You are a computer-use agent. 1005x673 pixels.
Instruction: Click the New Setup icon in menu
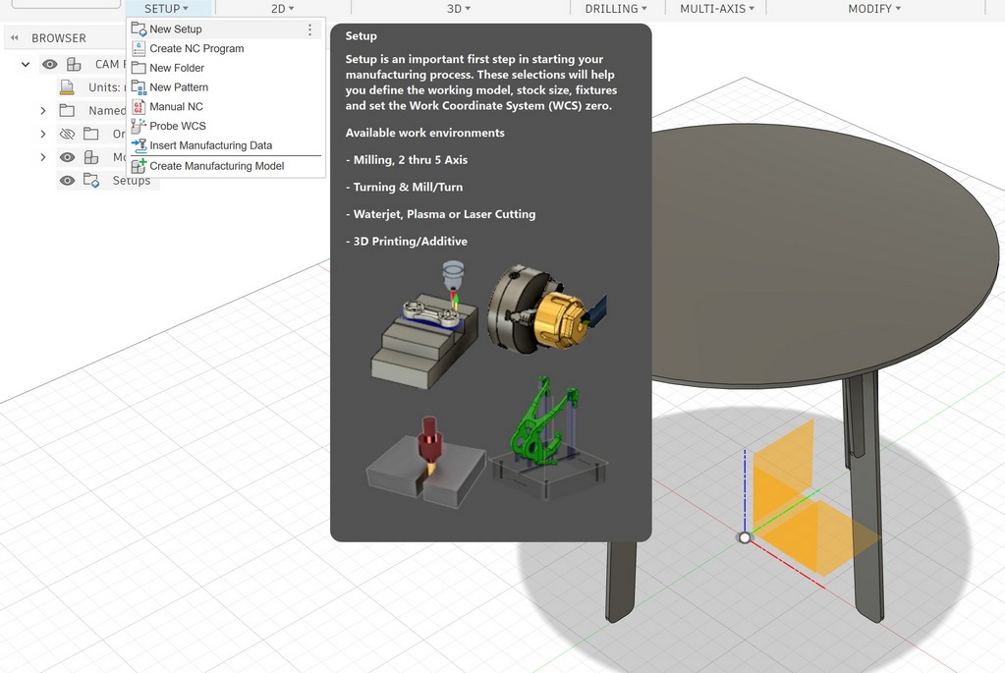[x=139, y=28]
